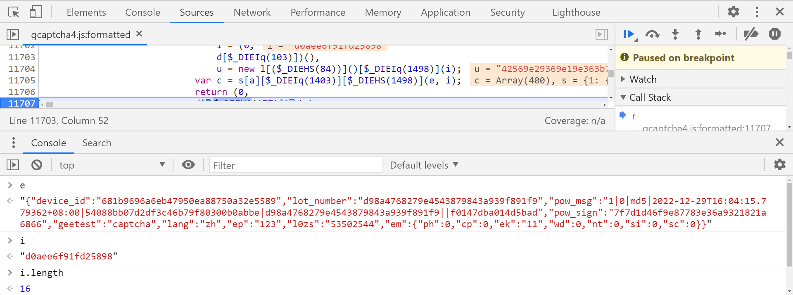Click the console Filter input field
The image size is (793, 295).
(296, 165)
